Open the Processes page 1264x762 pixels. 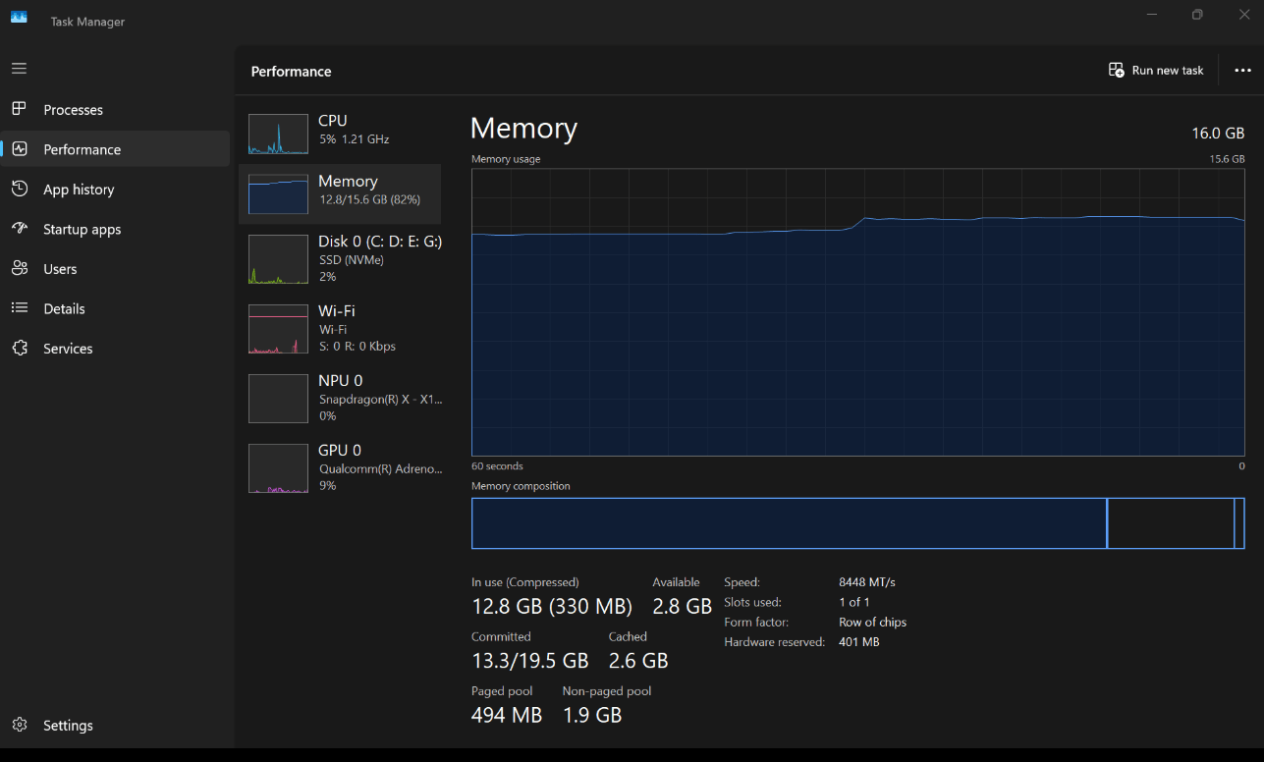115,109
